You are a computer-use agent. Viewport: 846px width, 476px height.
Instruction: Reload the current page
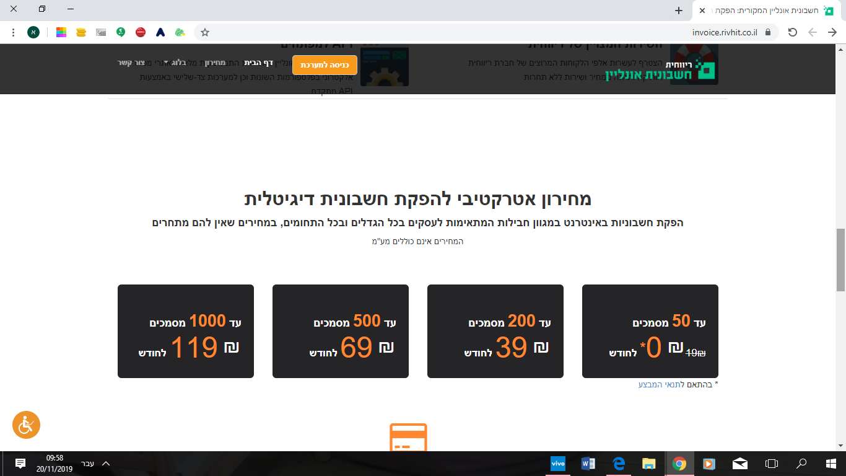[x=792, y=32]
